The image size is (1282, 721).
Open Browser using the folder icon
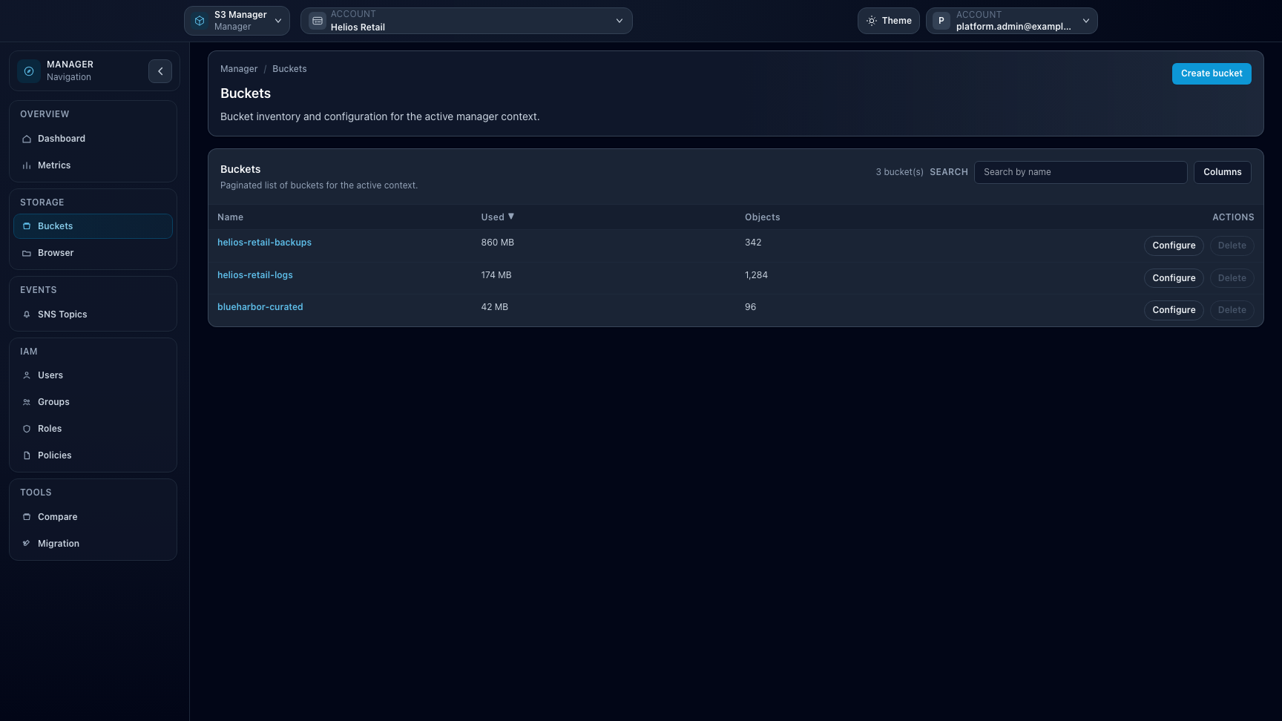click(x=27, y=253)
